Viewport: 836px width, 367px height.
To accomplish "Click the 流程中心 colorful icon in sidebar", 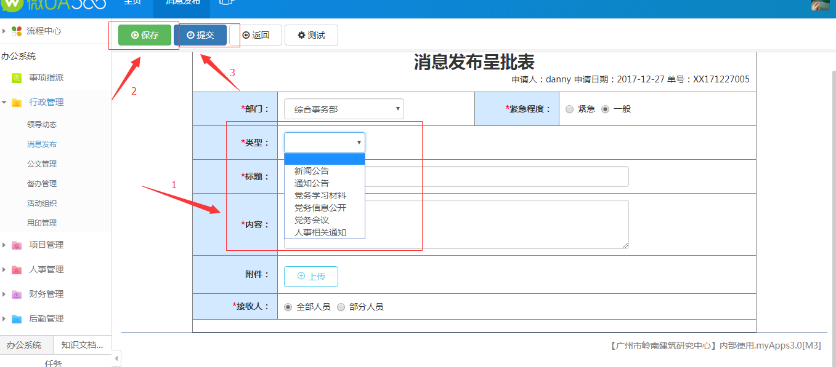I will 17,31.
